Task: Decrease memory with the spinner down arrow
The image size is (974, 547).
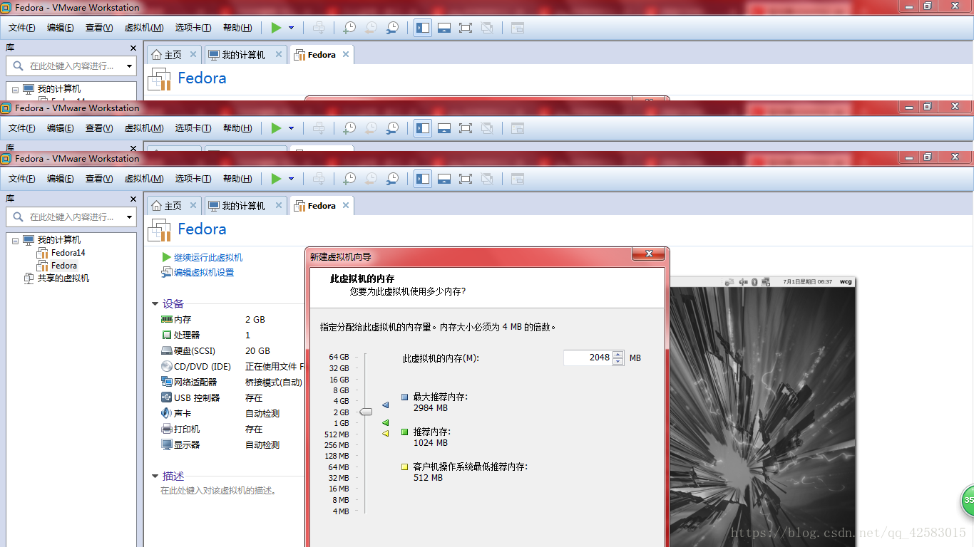Action: 618,362
